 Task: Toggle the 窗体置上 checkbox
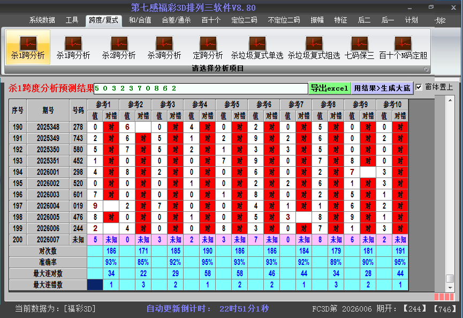[x=419, y=87]
